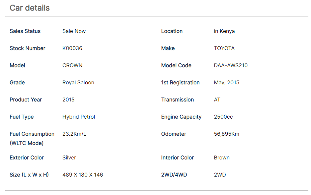
Task: Click the 2500cc engine capacity value
Action: point(223,117)
